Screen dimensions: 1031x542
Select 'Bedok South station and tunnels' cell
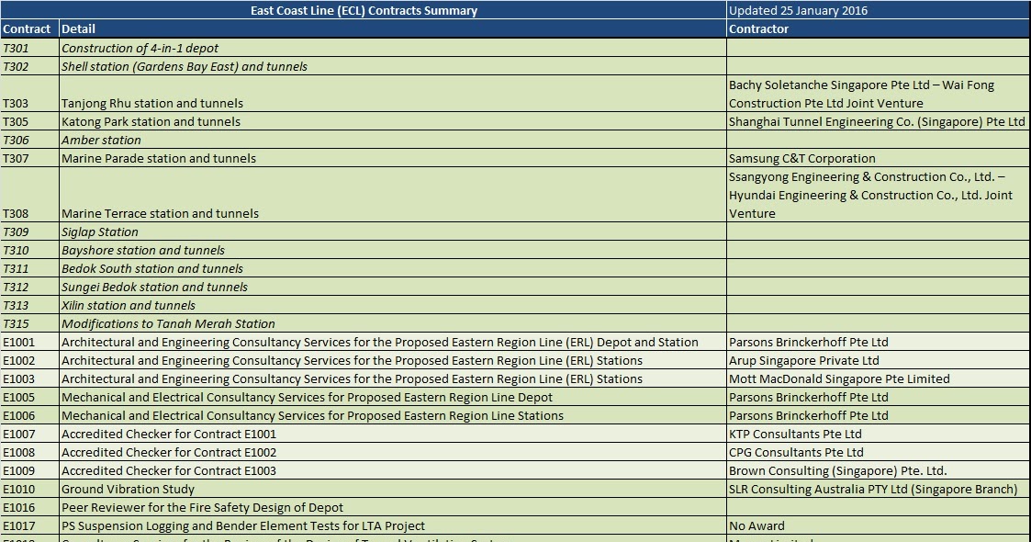tap(393, 269)
